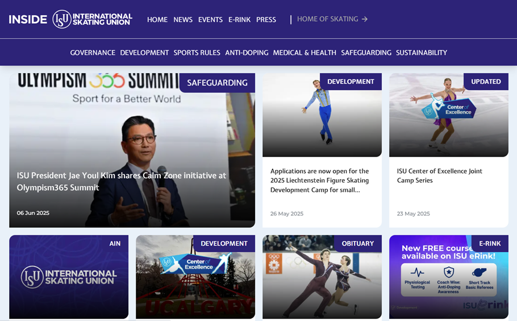This screenshot has height=321, width=517.
Task: Click the Physiological Testing pulse icon
Action: point(417,272)
